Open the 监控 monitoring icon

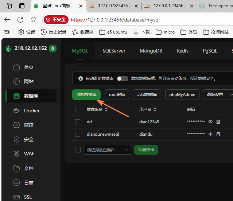click(x=16, y=125)
